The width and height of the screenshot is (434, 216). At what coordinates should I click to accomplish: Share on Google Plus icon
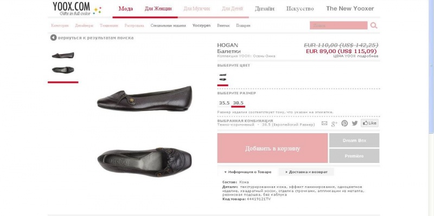point(334,123)
